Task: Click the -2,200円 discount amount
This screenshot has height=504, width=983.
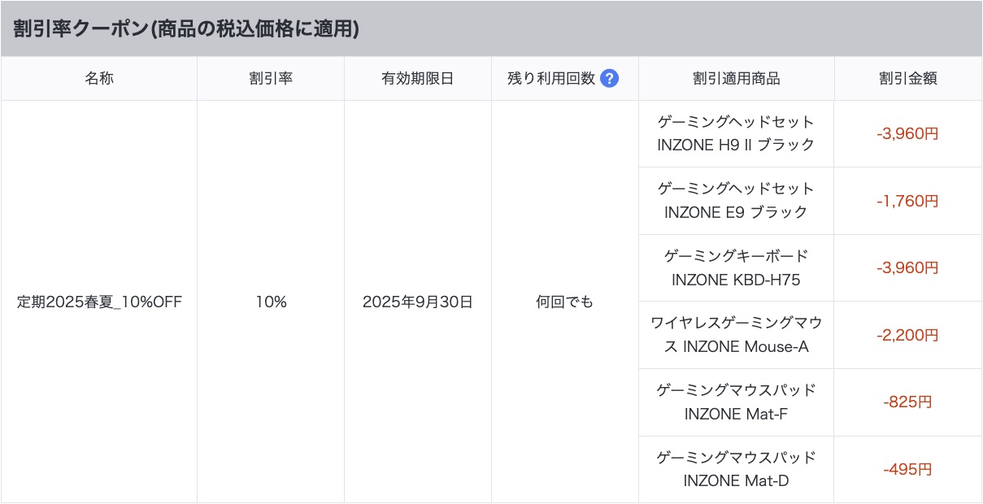Action: [908, 335]
